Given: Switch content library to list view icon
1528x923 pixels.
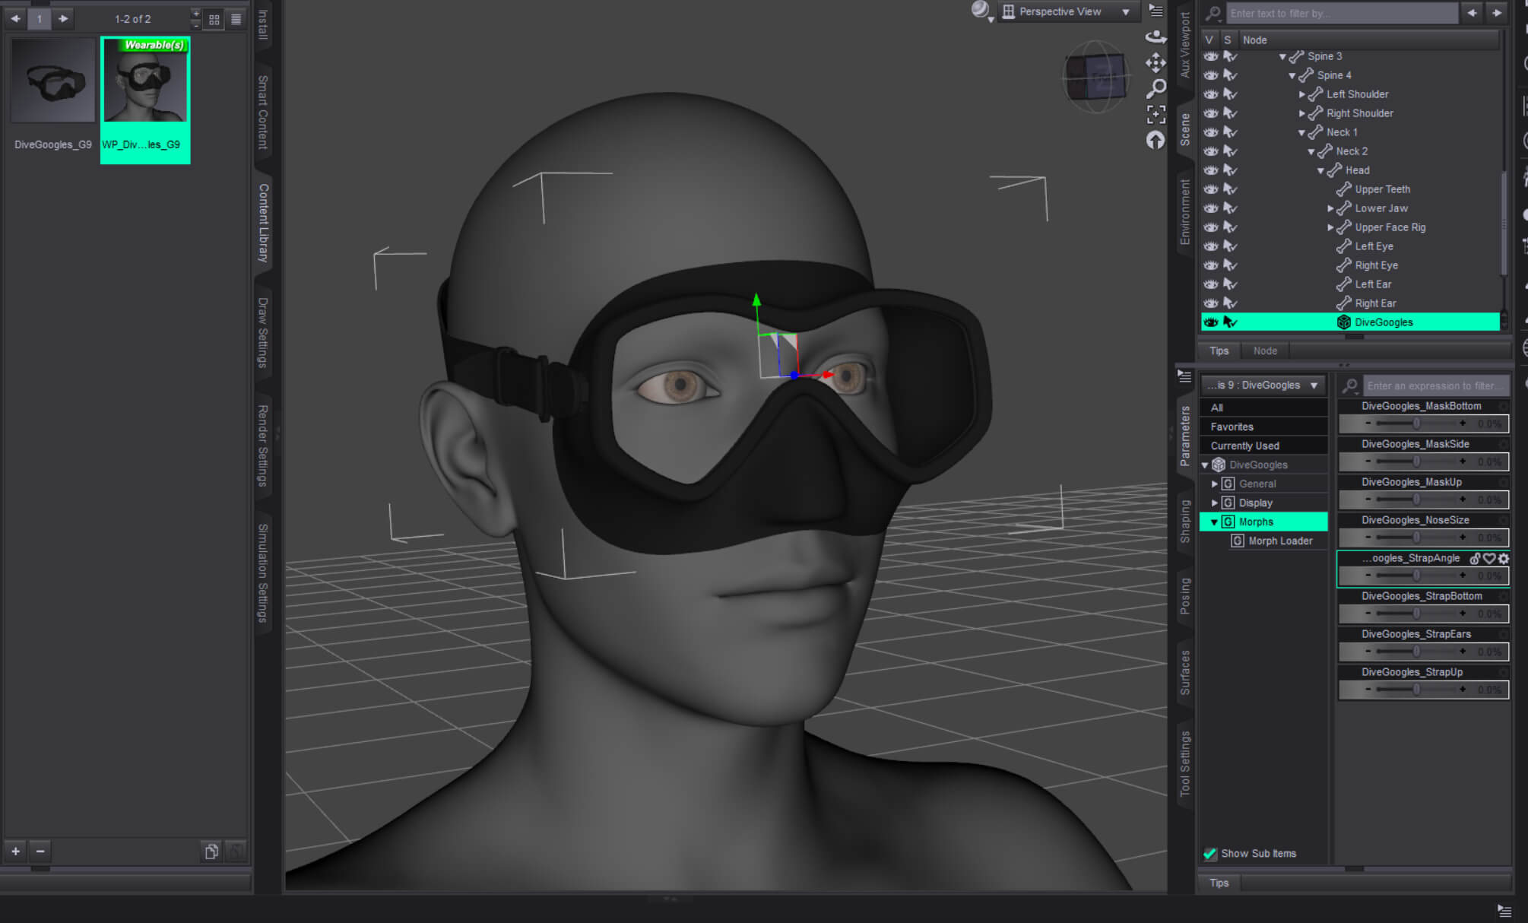Looking at the screenshot, I should point(236,19).
